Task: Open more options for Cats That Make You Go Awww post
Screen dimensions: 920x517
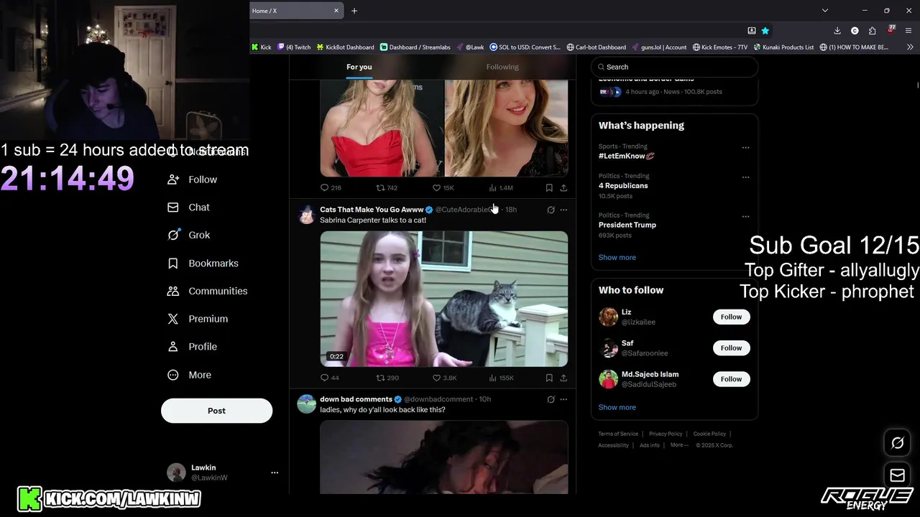Action: coord(563,210)
